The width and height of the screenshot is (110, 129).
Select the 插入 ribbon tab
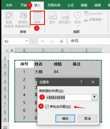pos(37,5)
